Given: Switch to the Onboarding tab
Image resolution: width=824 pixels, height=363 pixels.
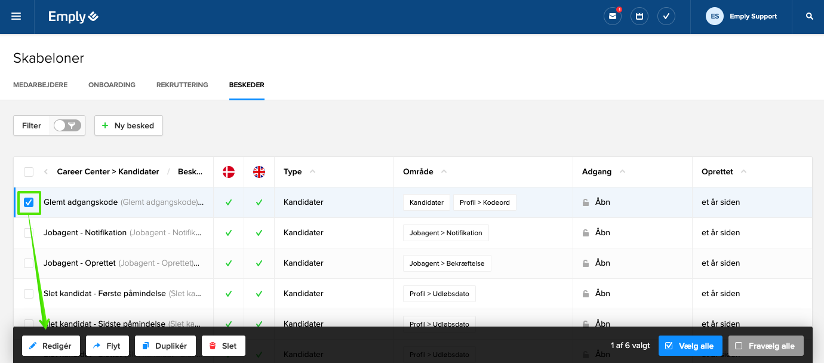Looking at the screenshot, I should click(112, 85).
